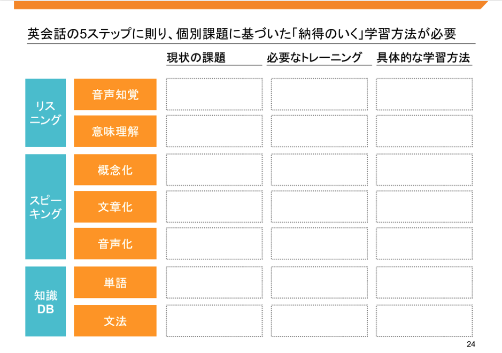Screen dimensions: 502x353
Task: Select the 単語 orange box
Action: (115, 282)
